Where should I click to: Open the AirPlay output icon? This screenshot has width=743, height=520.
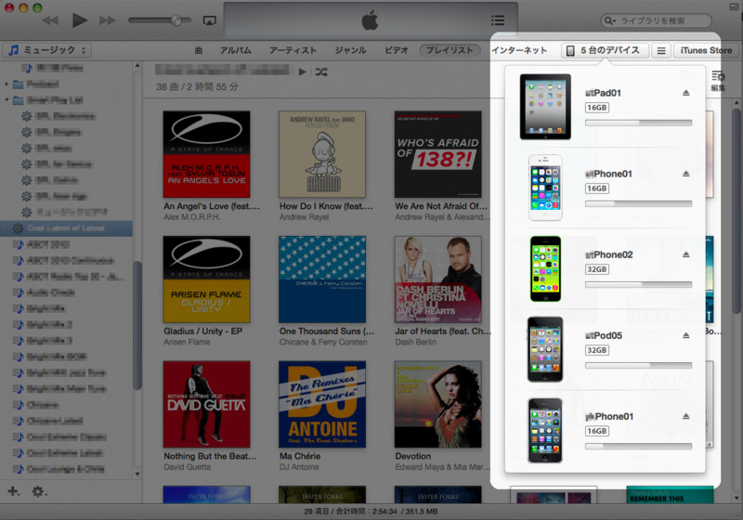click(210, 20)
